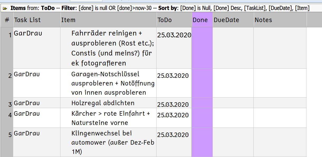Click the open-folder icon beside Items
322x157 pixels.
point(5,8)
